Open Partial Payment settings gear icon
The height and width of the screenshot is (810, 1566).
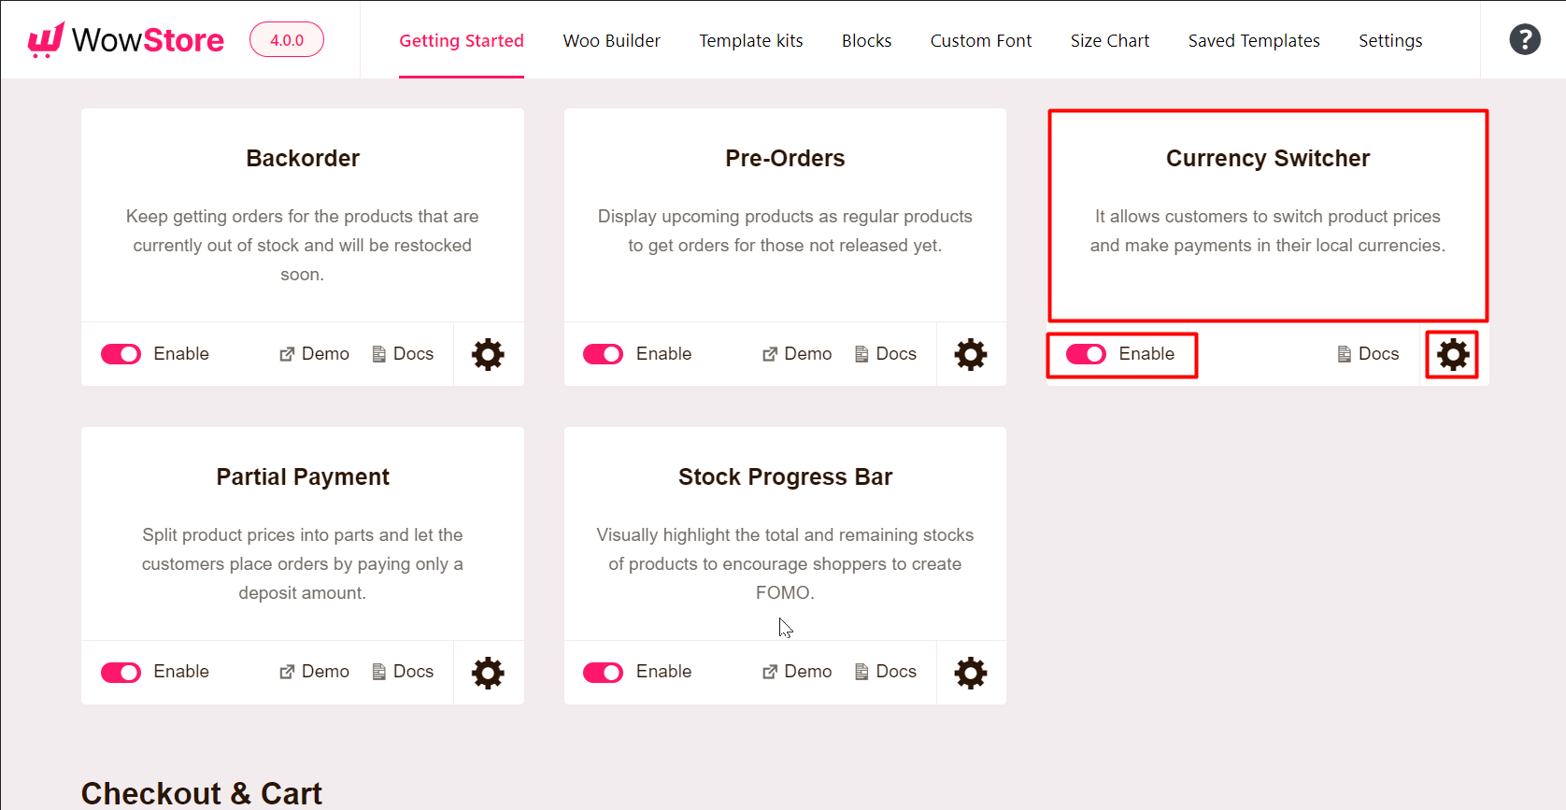488,672
